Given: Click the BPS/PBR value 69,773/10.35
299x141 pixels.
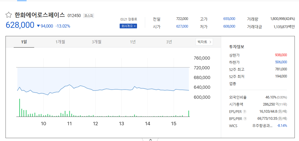Looking at the screenshot, I should coord(267,119).
